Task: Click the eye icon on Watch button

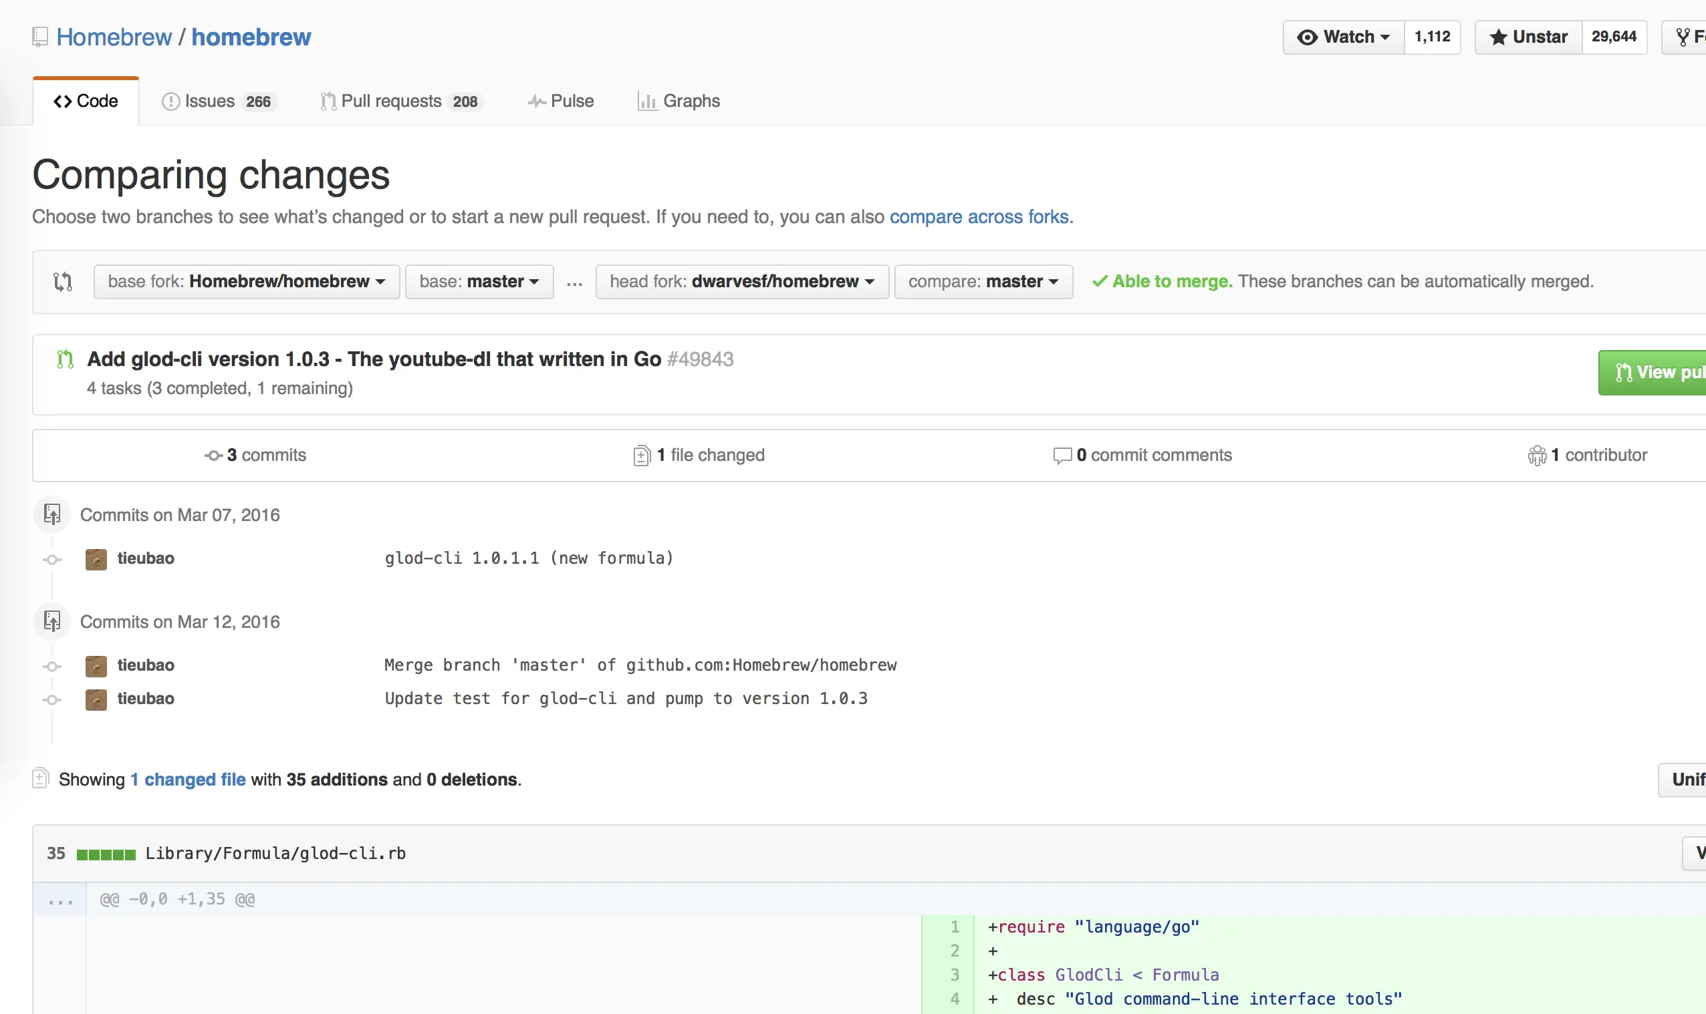Action: coord(1308,37)
